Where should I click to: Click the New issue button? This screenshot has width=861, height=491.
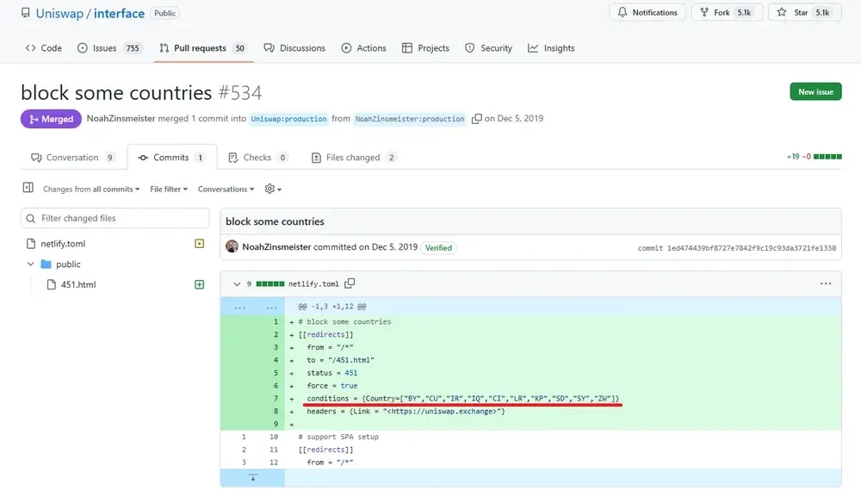[815, 91]
